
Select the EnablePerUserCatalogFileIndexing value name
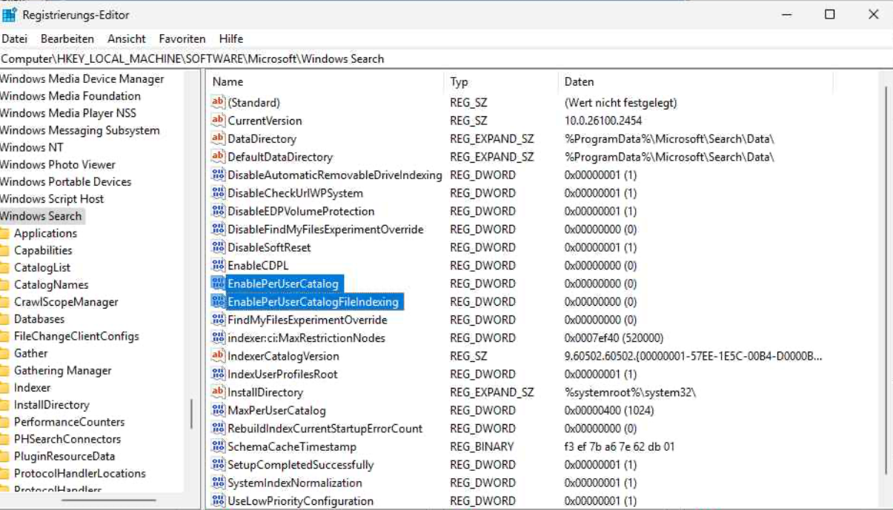tap(313, 302)
